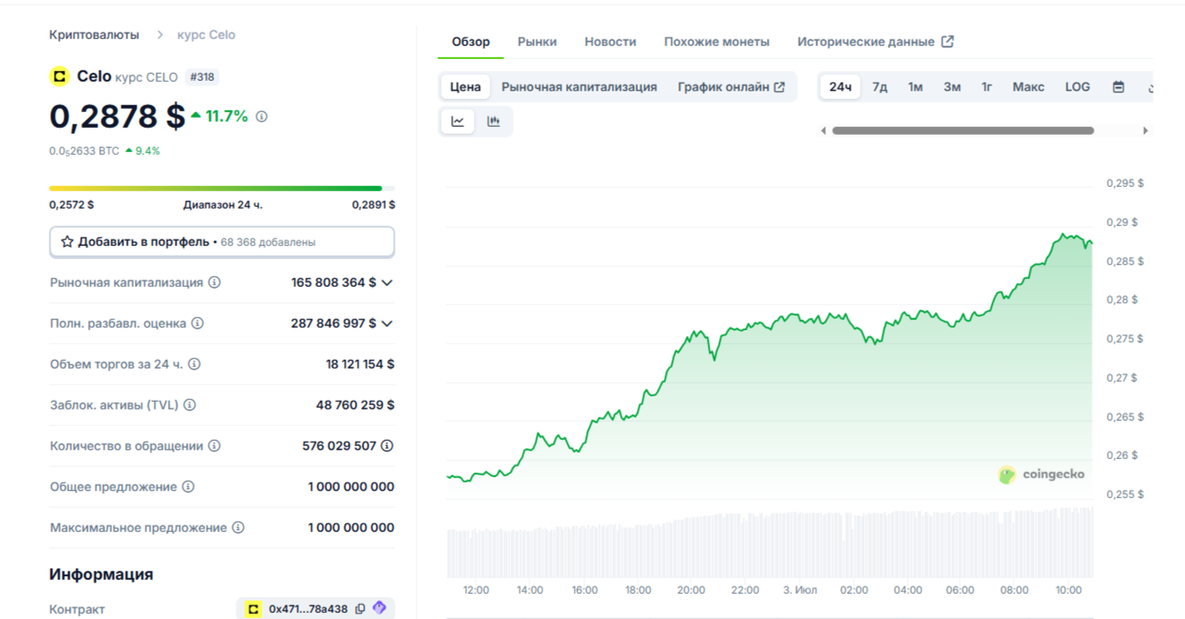Click the 18 121 154 $ volume value

[x=360, y=364]
